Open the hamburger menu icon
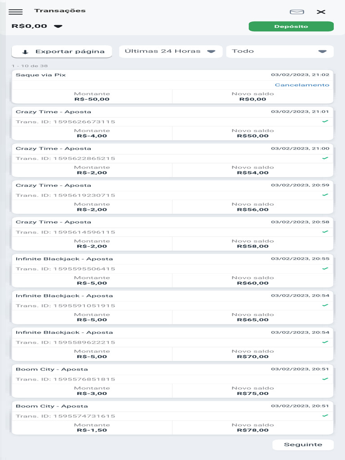 point(16,12)
